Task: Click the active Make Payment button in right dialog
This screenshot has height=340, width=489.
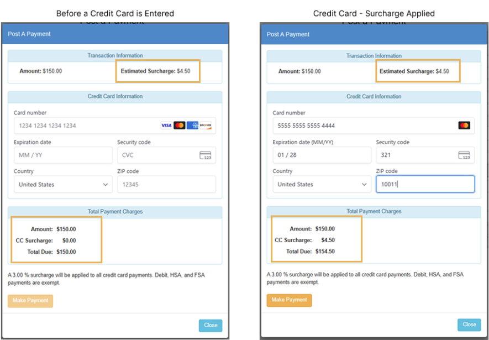Action: [289, 300]
